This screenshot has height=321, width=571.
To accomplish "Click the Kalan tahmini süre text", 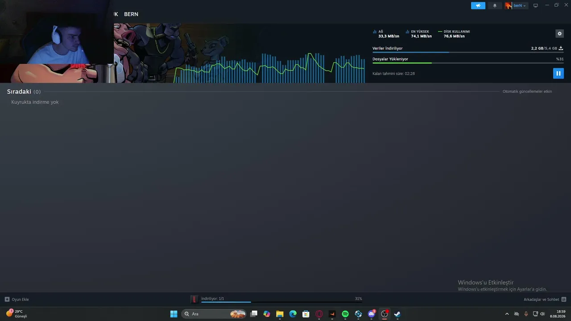I will click(393, 74).
